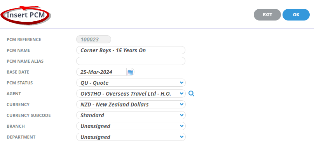Click the chevron arrow on Department
Screen dimensions: 314x144
pos(181,137)
